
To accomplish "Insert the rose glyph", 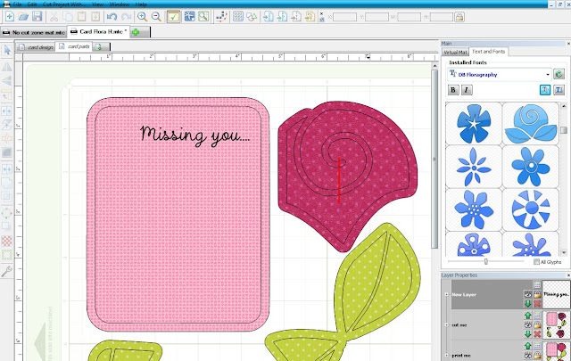I will (x=531, y=123).
